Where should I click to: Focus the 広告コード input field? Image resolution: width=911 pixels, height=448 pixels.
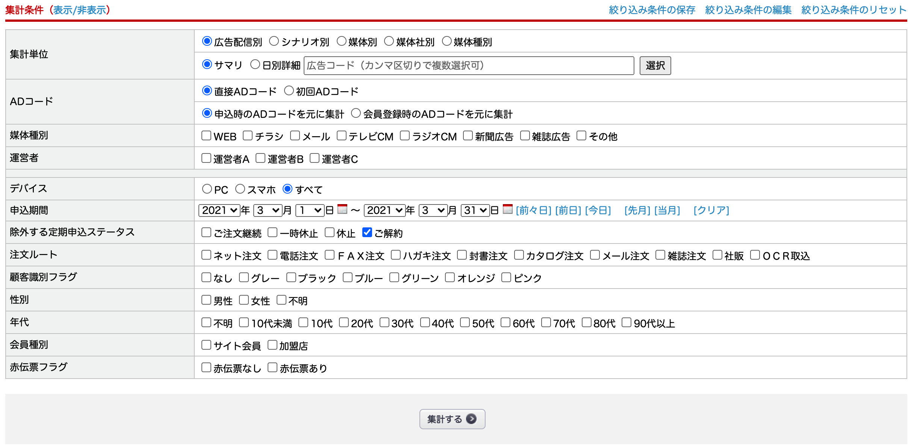(469, 66)
